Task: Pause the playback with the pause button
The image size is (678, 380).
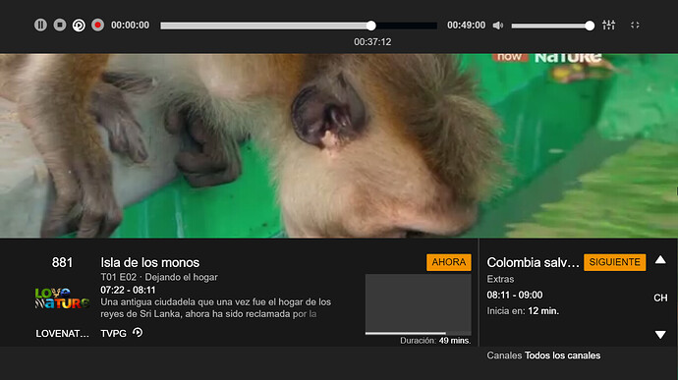Action: [x=40, y=26]
